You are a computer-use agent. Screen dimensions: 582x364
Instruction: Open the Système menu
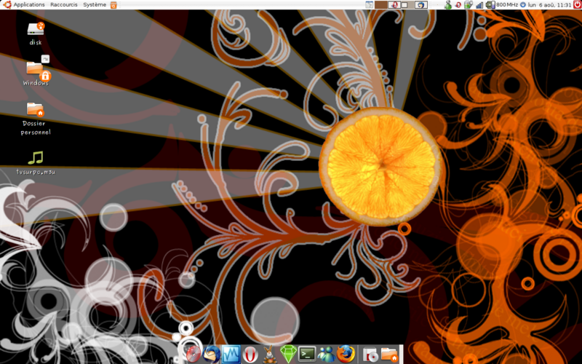coord(94,4)
